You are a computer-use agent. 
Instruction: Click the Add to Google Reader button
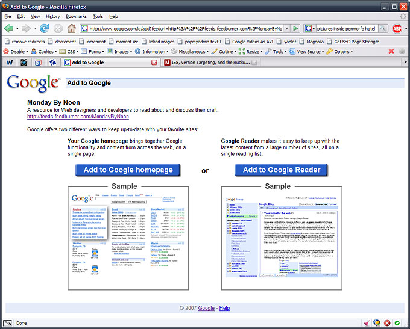point(282,170)
